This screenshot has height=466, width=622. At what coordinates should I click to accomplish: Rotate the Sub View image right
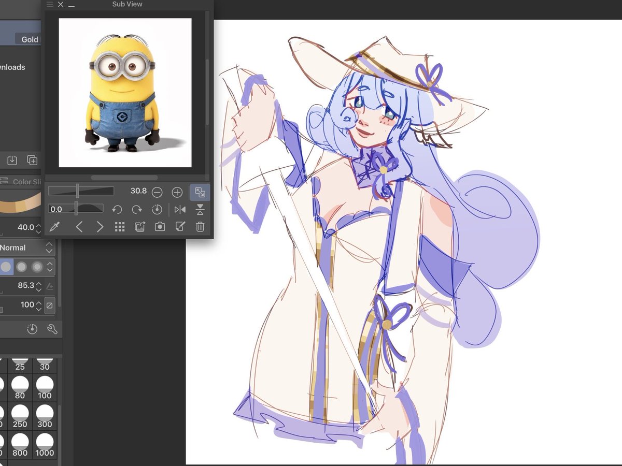pos(137,210)
